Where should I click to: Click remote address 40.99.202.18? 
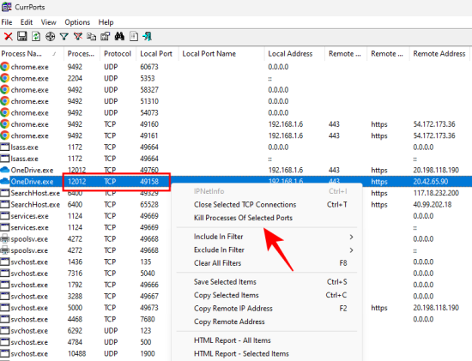tap(433, 205)
